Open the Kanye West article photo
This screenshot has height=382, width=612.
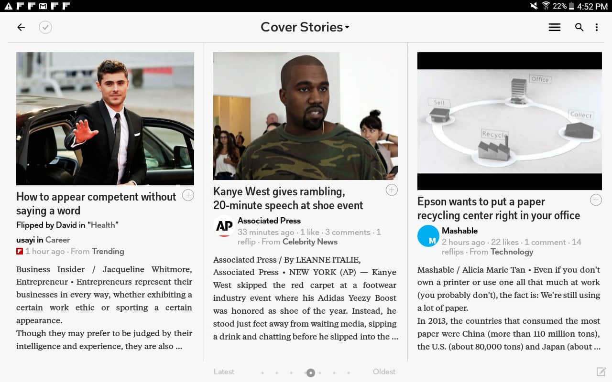(306, 116)
